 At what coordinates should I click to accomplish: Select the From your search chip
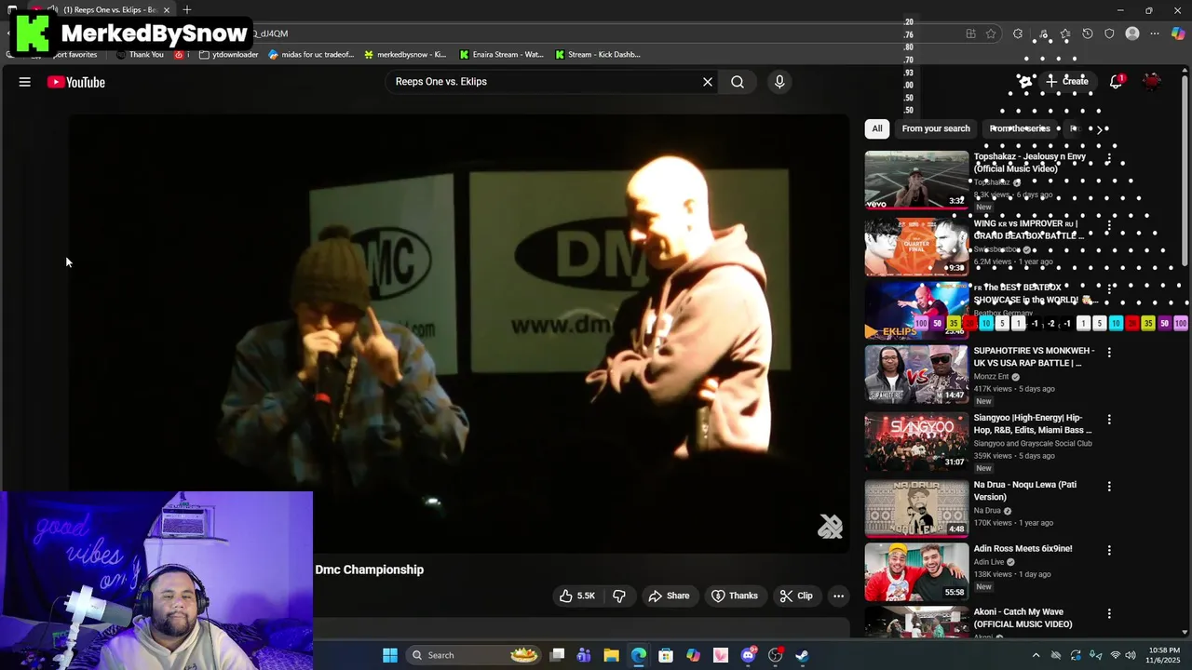pyautogui.click(x=936, y=128)
